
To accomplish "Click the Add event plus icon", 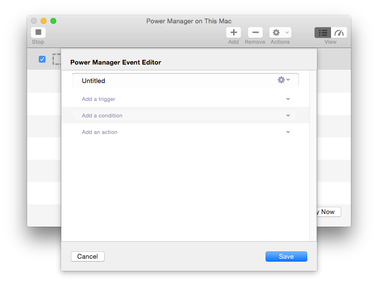I will (x=234, y=33).
